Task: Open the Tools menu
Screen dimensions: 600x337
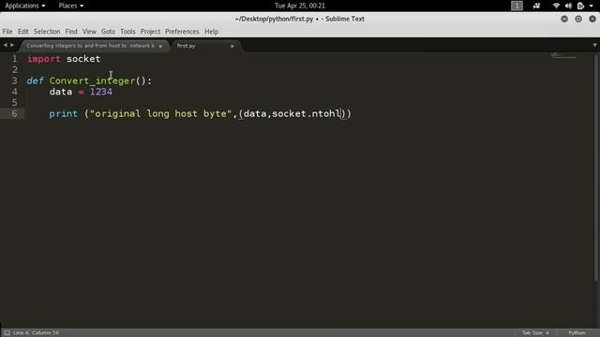Action: tap(127, 31)
